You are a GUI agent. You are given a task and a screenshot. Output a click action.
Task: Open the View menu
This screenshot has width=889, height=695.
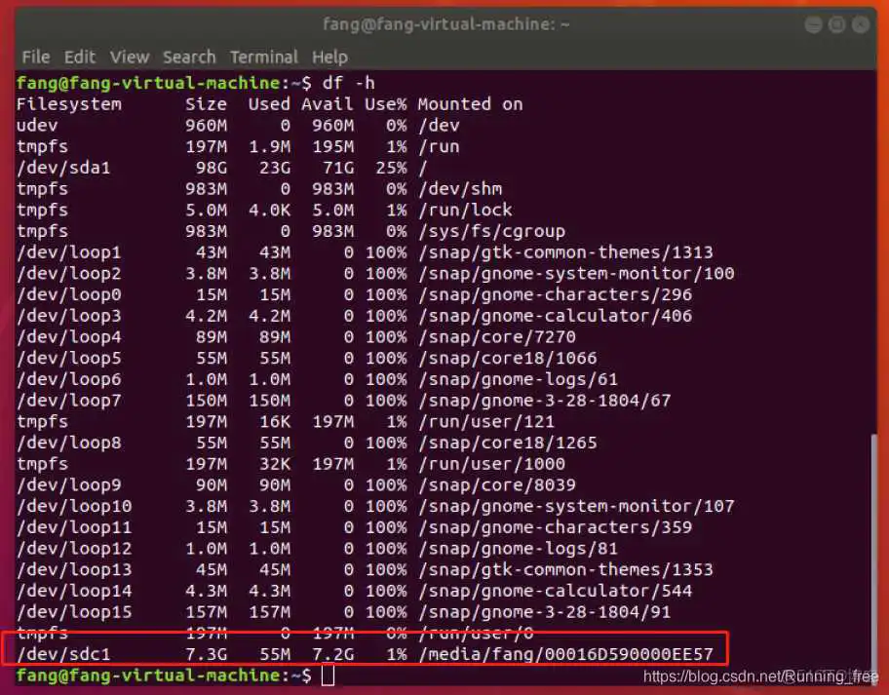[129, 57]
